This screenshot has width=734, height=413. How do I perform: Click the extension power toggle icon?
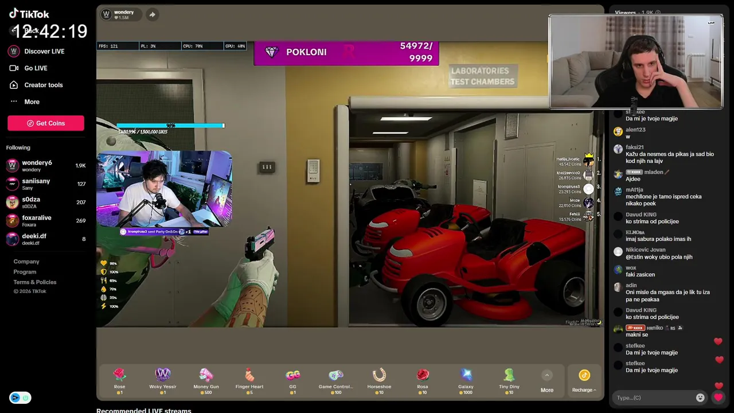(x=26, y=398)
